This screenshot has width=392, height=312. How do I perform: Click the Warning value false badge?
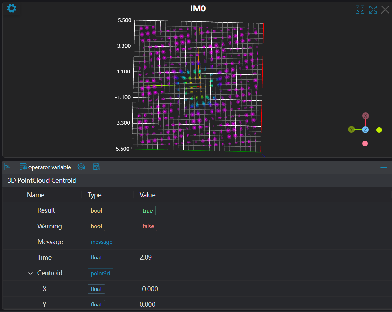click(x=148, y=226)
